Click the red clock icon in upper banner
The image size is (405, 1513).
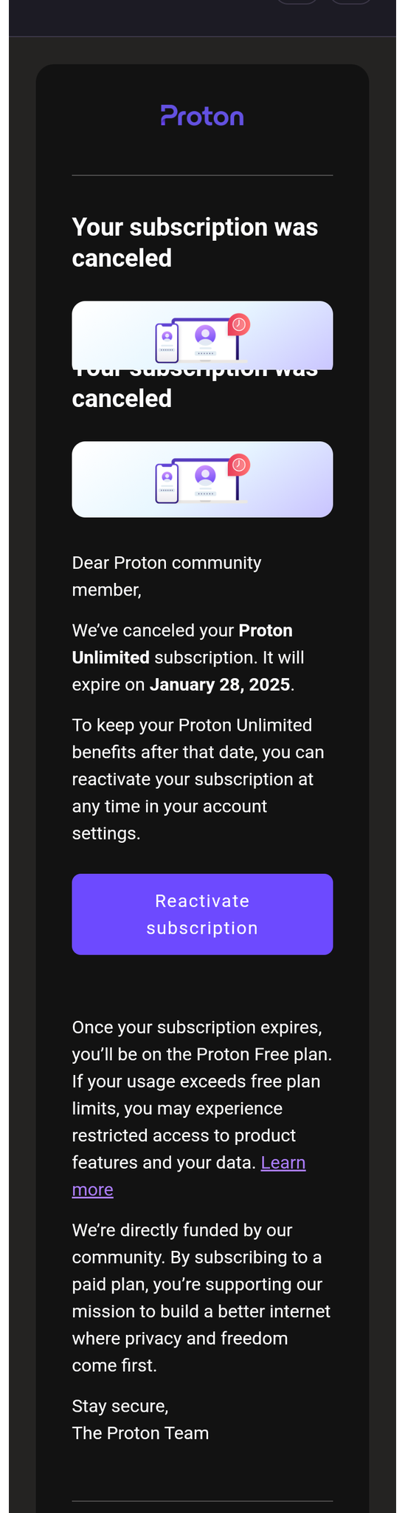(x=239, y=324)
